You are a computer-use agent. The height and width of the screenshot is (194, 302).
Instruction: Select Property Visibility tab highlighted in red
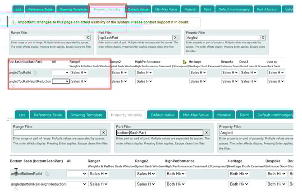point(107,9)
